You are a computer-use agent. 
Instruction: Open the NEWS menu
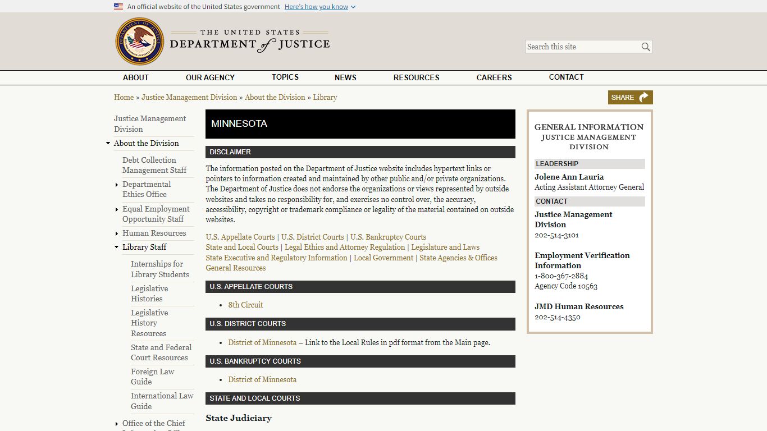[345, 77]
